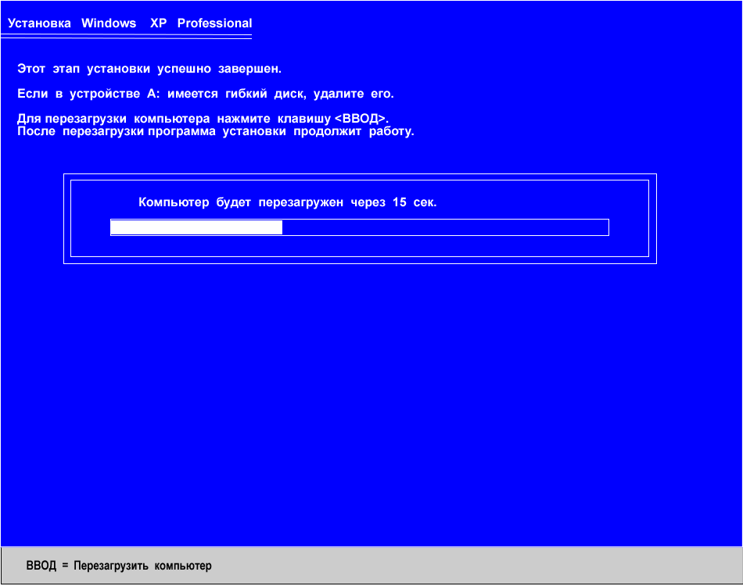Viewport: 743px width, 586px height.
Task: Click the line 'Для перезагрузки компьютера нажмите клавишу <ВВОД>'
Action: [203, 118]
